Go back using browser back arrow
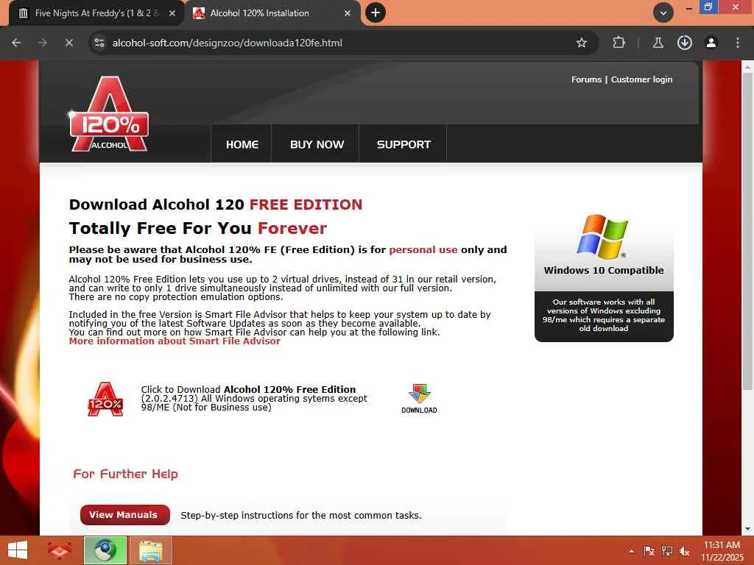754x565 pixels. 16,43
